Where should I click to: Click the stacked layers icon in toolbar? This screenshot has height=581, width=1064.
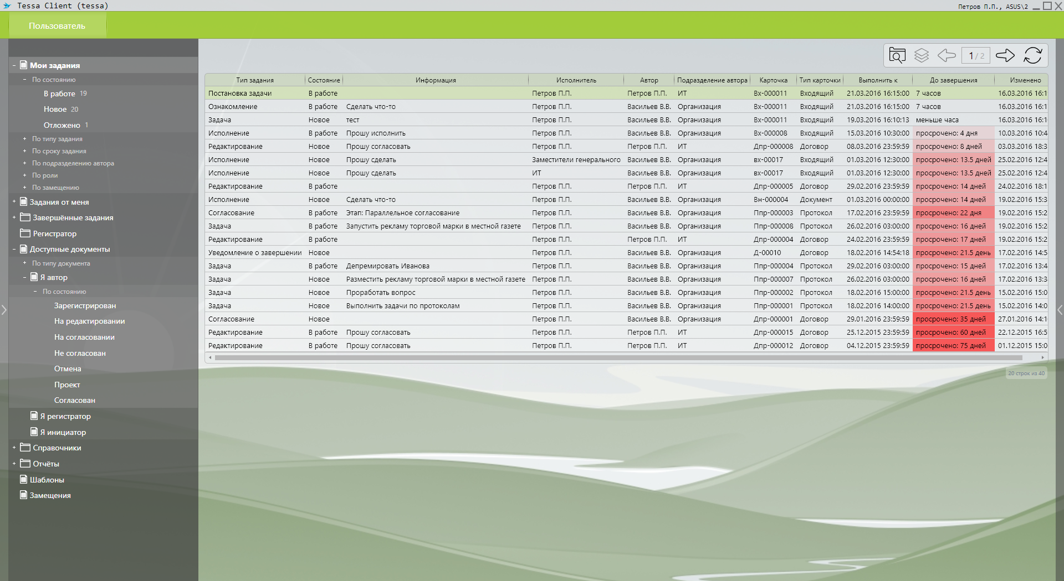point(921,55)
